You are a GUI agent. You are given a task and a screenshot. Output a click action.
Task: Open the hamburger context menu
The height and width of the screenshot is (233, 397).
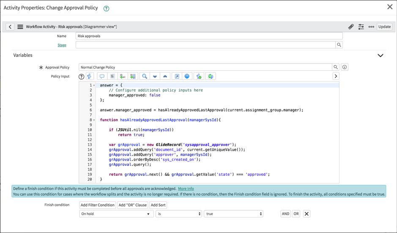pyautogui.click(x=20, y=27)
